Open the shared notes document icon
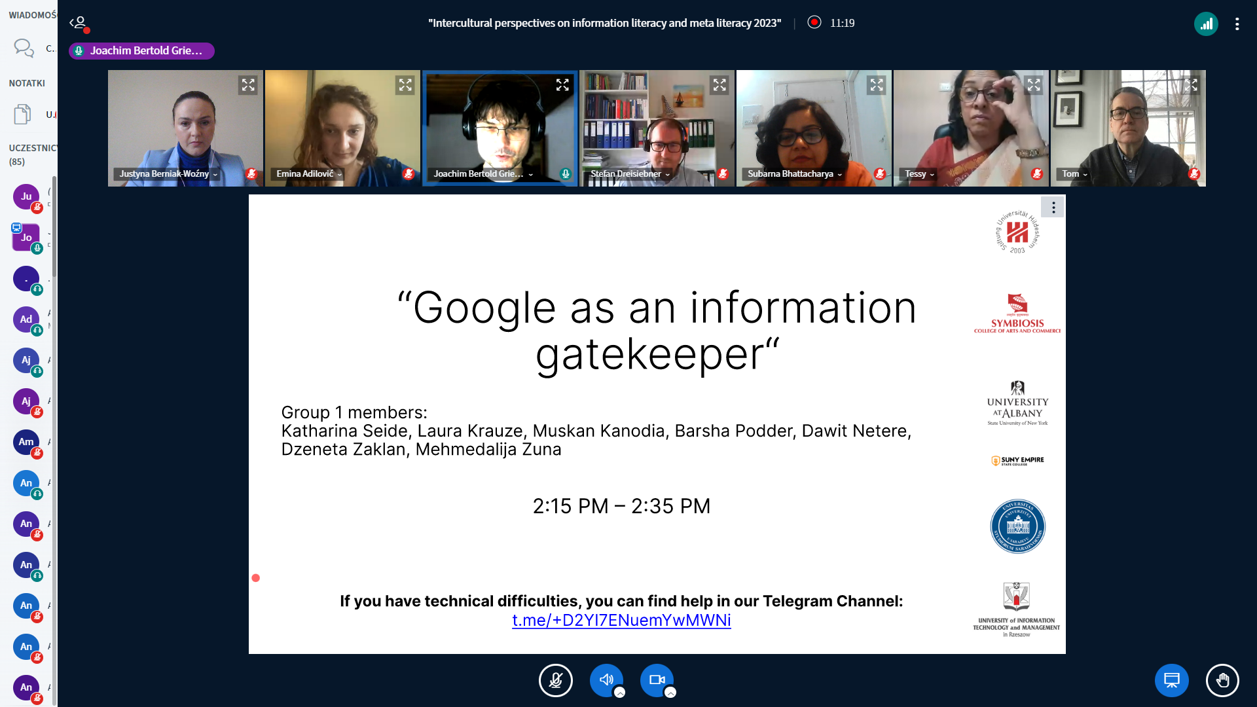The image size is (1257, 707). pyautogui.click(x=22, y=114)
